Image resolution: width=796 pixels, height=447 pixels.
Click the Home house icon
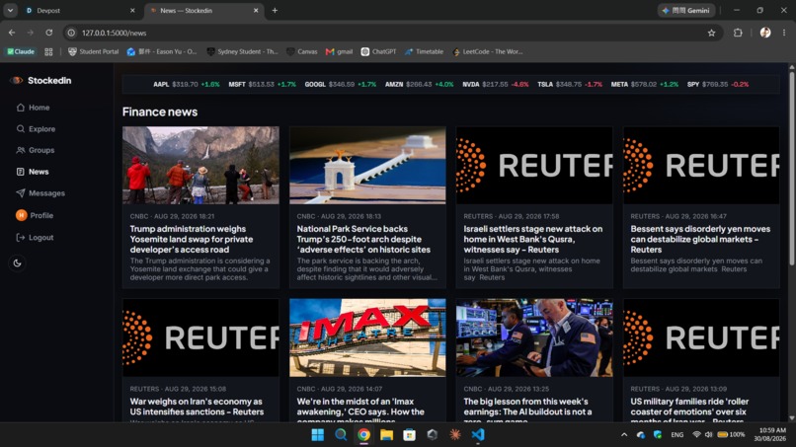(21, 108)
